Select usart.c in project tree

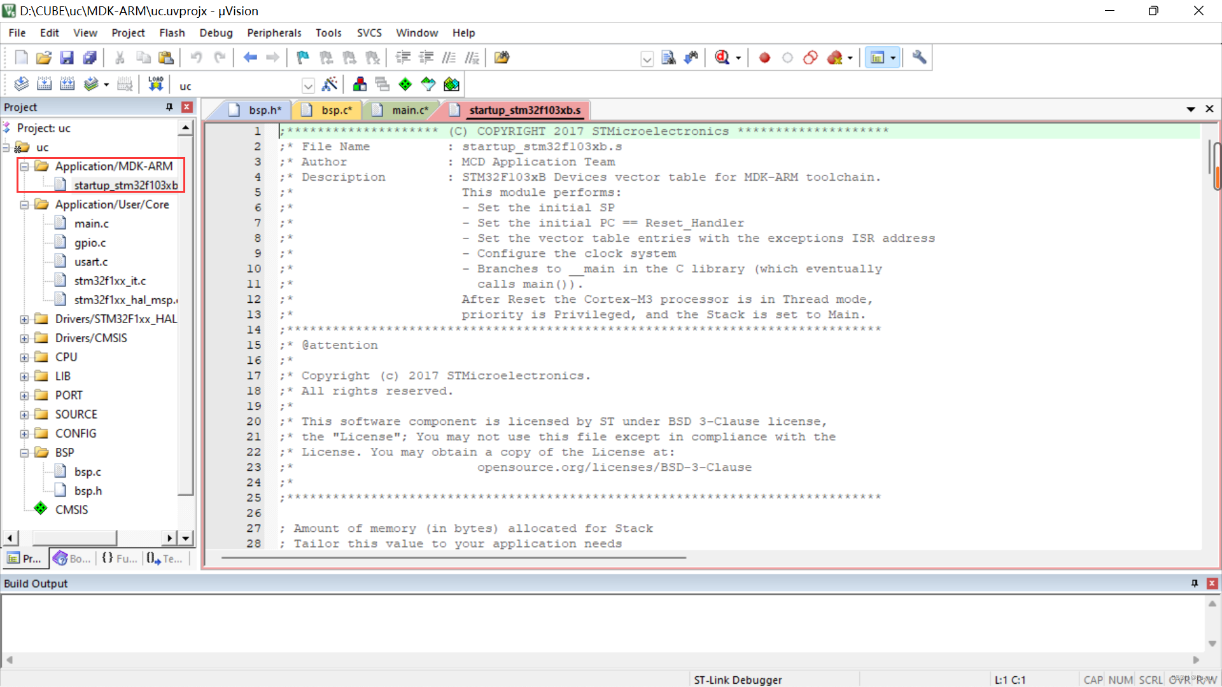coord(90,261)
